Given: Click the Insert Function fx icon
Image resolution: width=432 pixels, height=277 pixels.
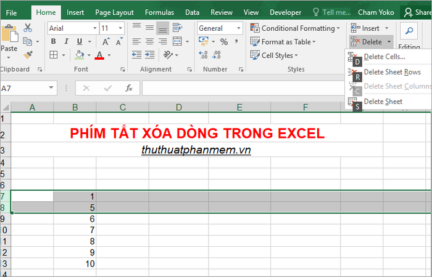Looking at the screenshot, I should pos(128,88).
